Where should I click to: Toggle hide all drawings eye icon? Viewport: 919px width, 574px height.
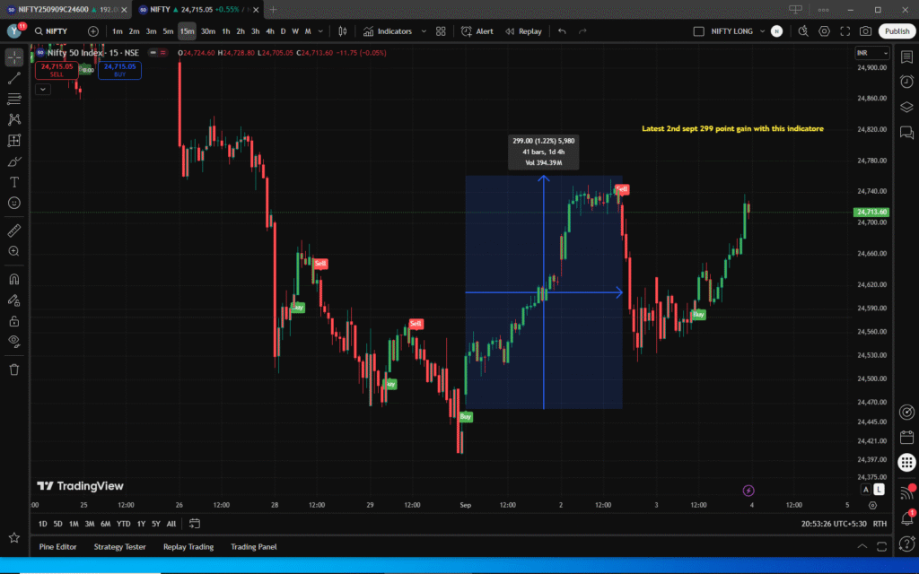coord(14,341)
